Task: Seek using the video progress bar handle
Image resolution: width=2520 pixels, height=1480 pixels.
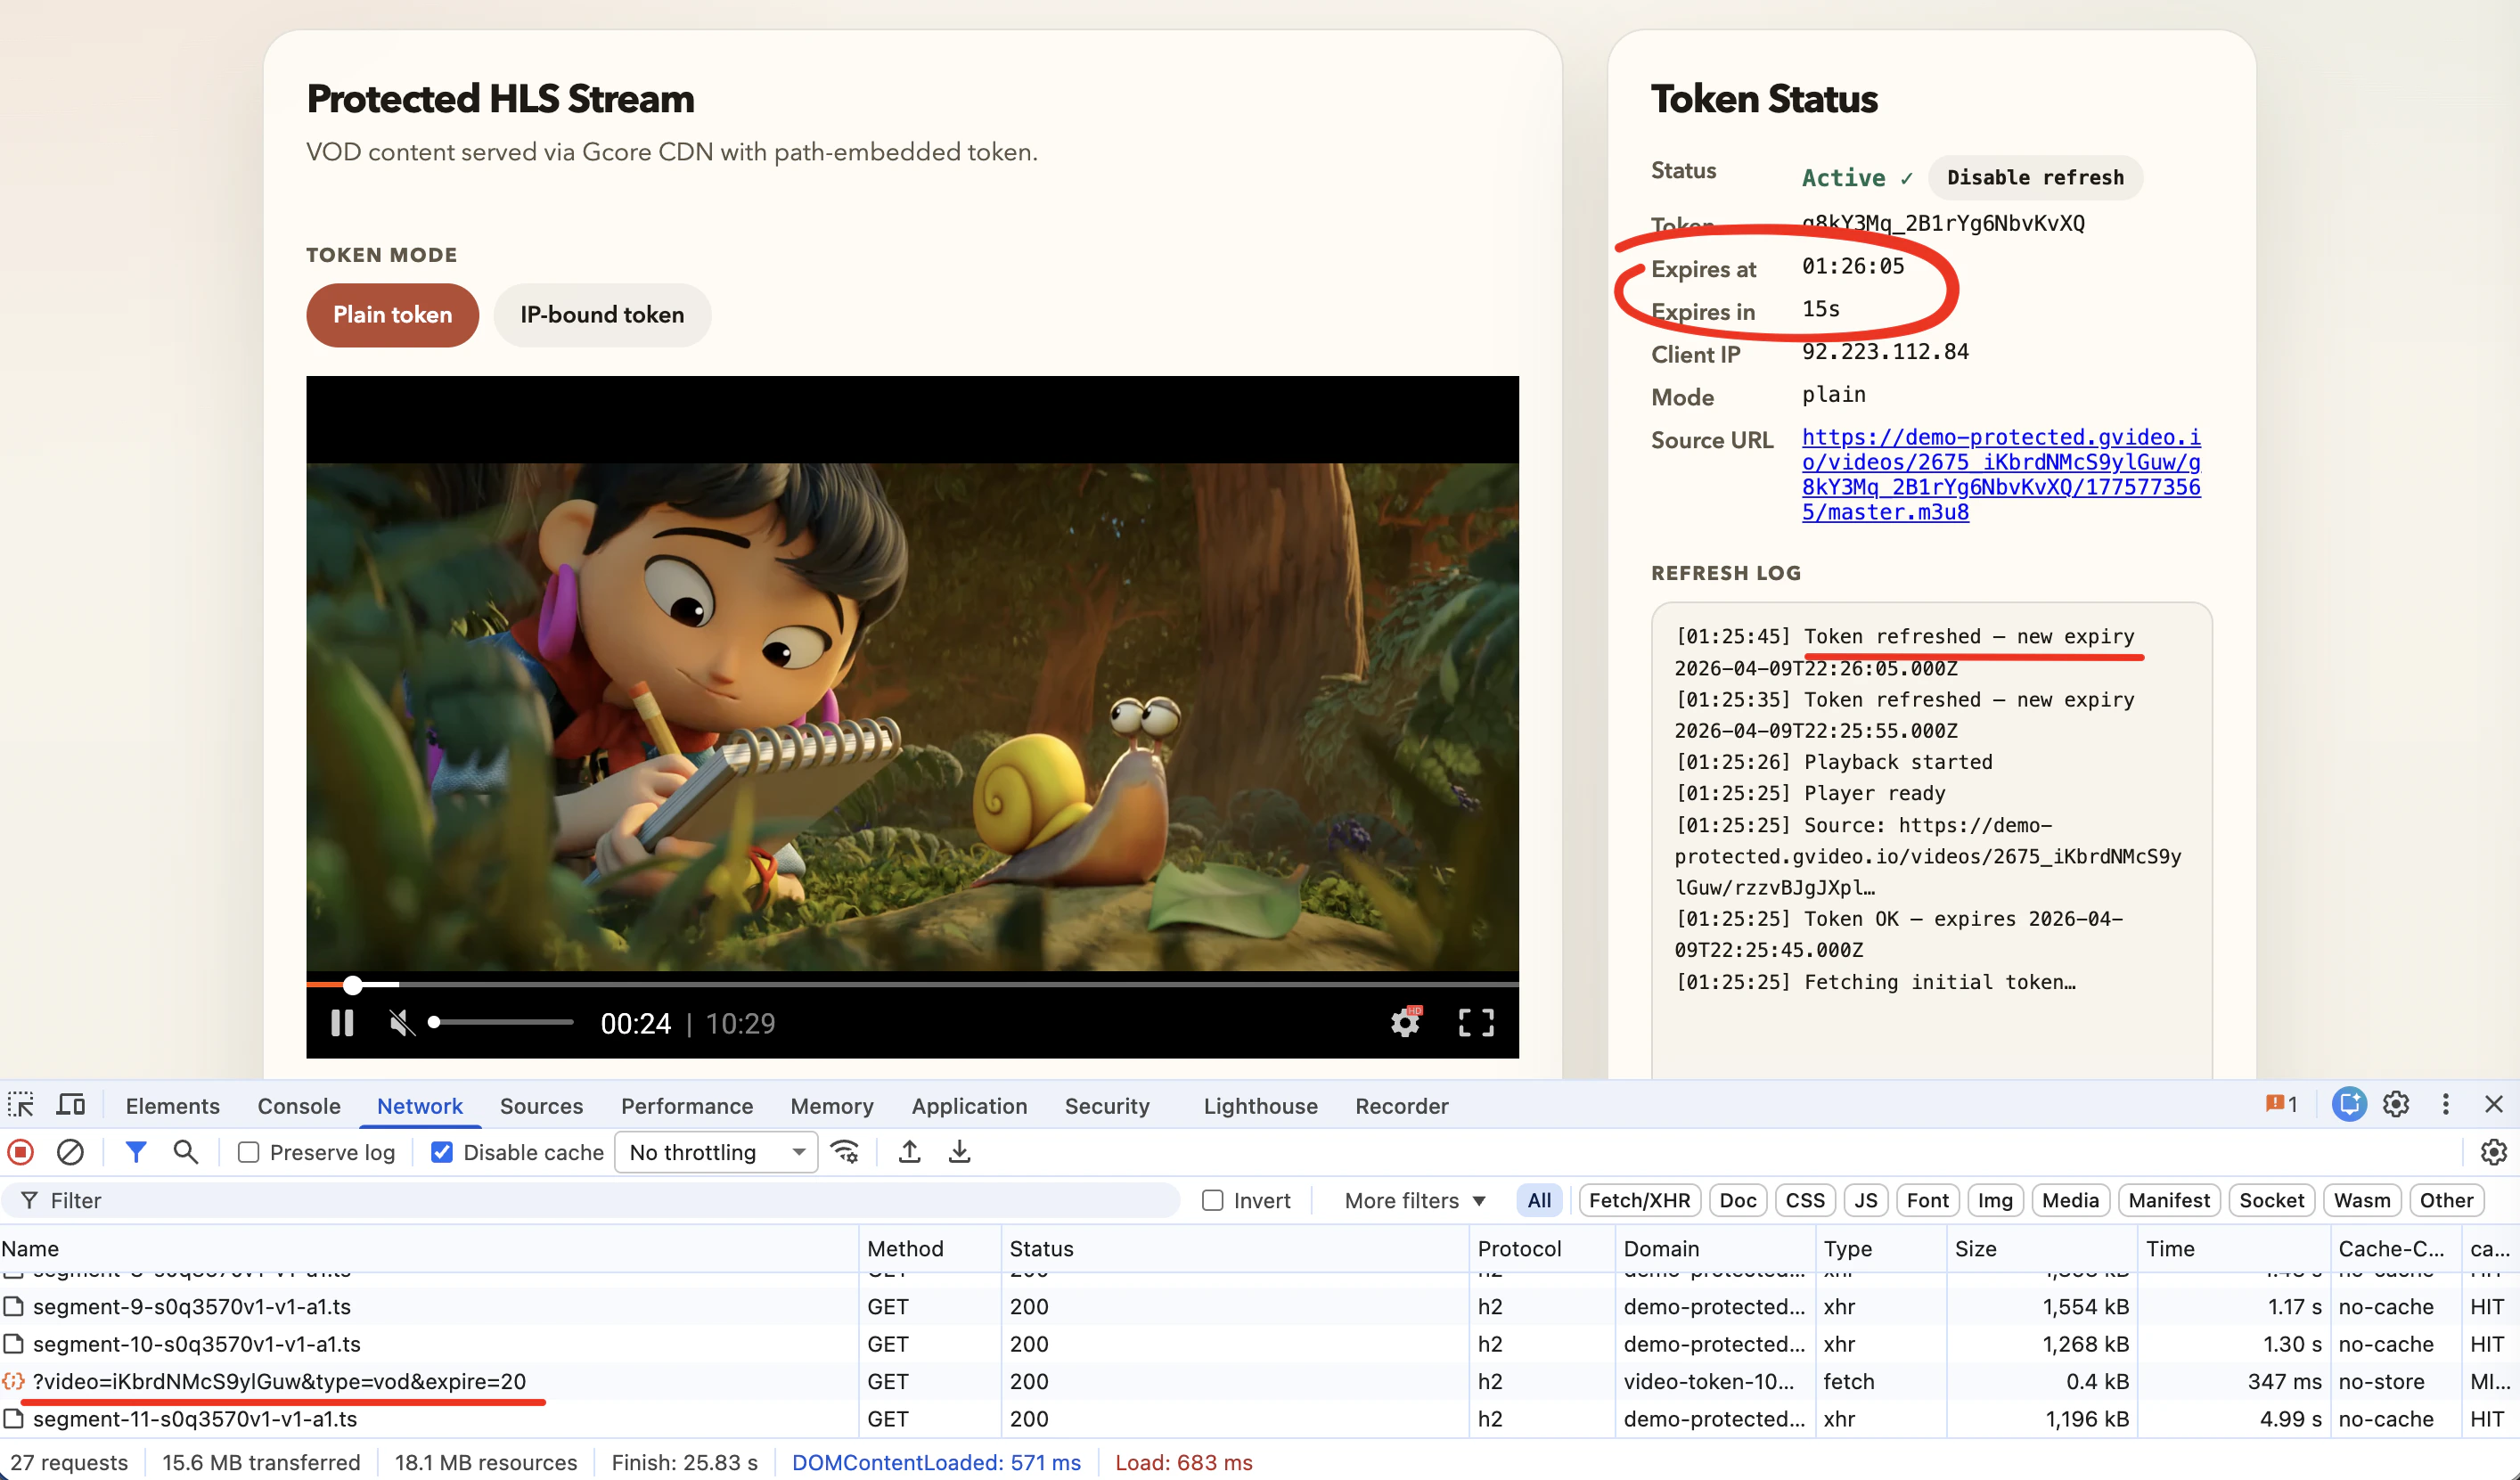Action: point(352,985)
